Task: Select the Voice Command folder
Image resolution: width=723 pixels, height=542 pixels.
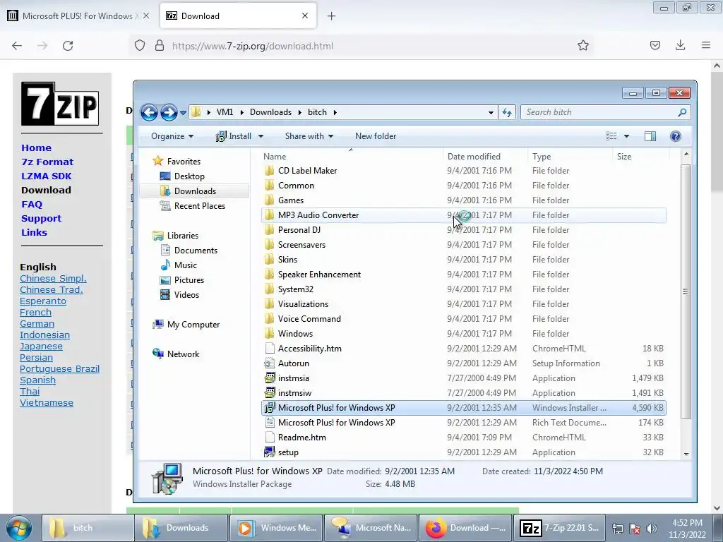Action: click(463, 318)
